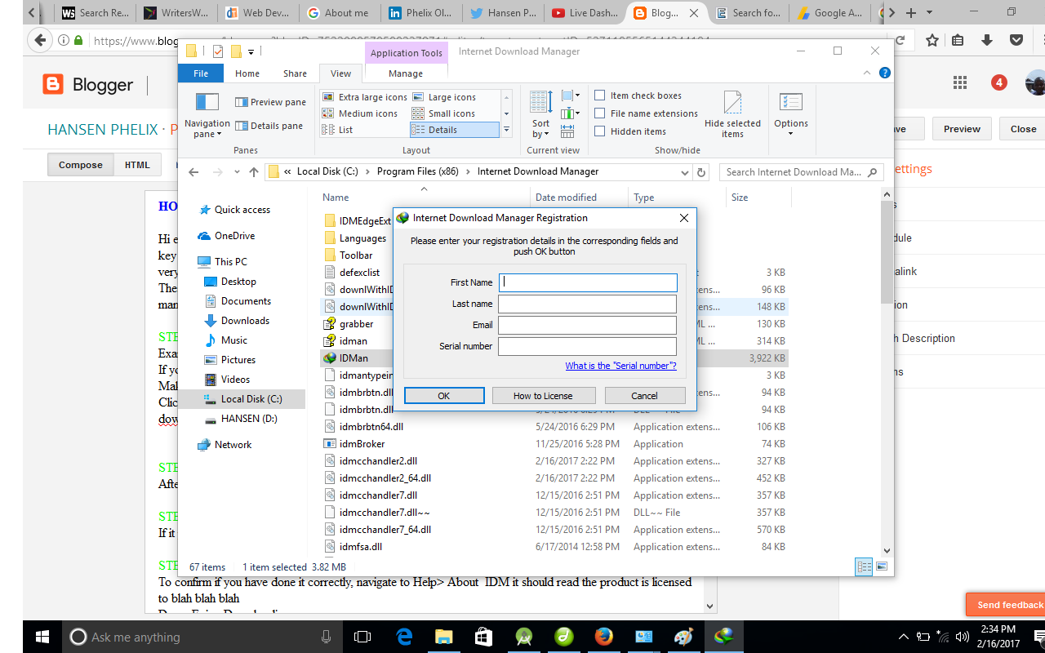Screen dimensions: 1045x653
Task: Select the grabber help file icon
Action: [x=330, y=324]
